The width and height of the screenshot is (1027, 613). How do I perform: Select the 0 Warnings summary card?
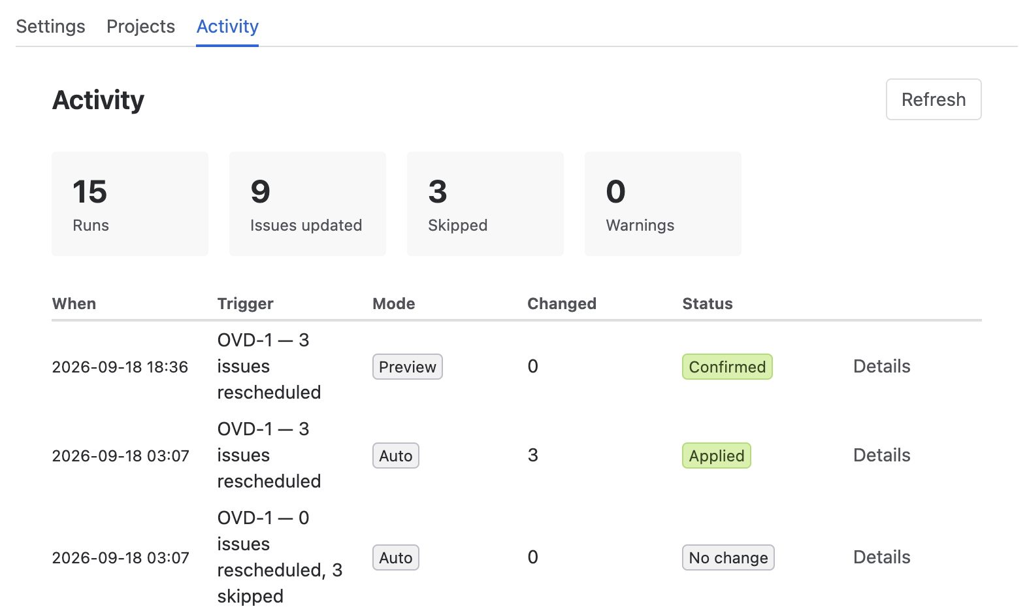[x=663, y=204]
